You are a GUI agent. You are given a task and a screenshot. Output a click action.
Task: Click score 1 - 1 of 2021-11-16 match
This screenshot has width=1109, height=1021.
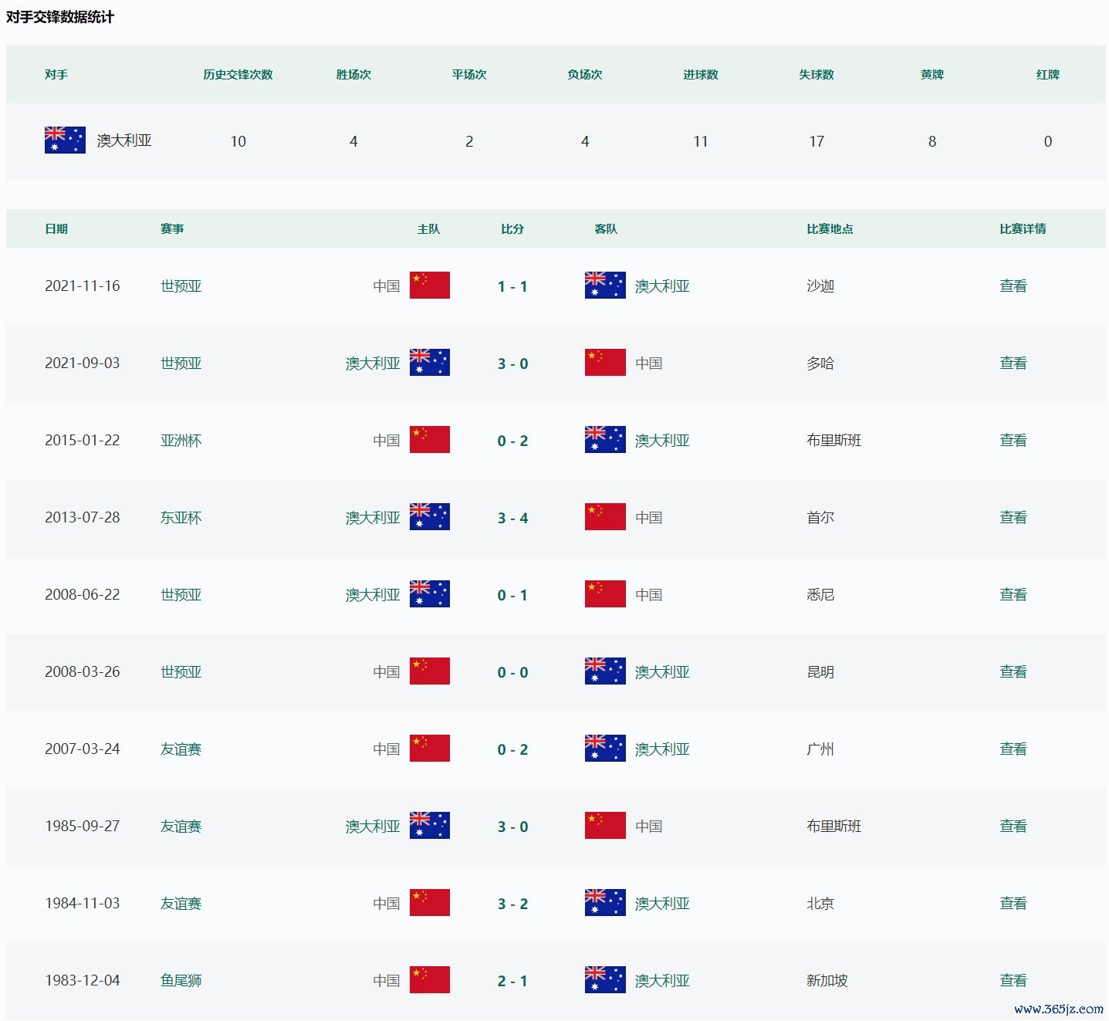[x=512, y=286]
